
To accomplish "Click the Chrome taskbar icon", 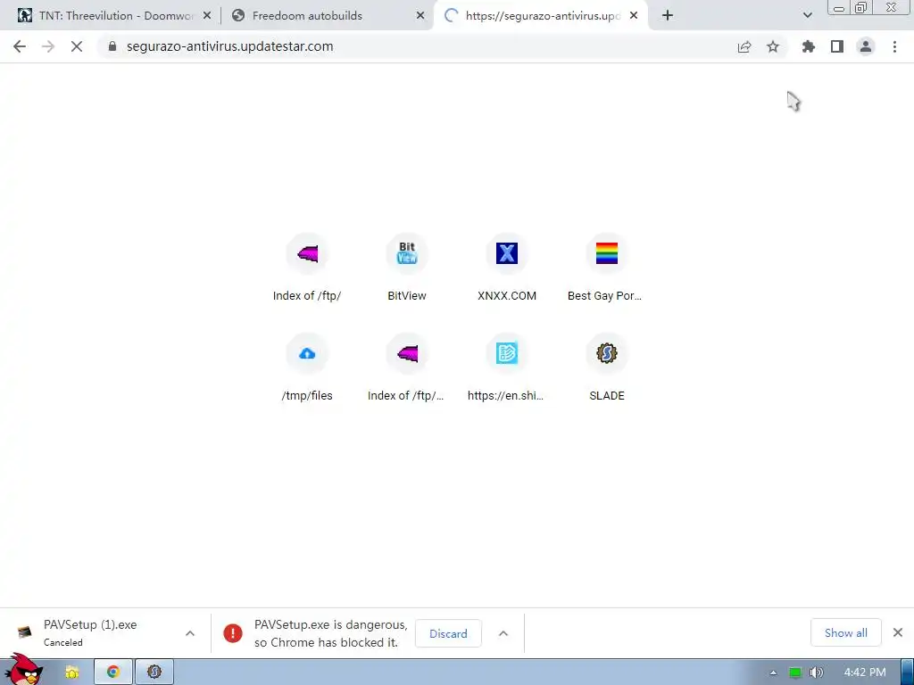I will [113, 673].
